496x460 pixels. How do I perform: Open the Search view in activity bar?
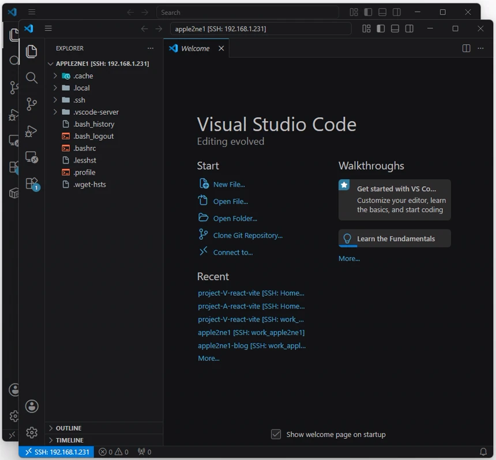click(x=31, y=78)
